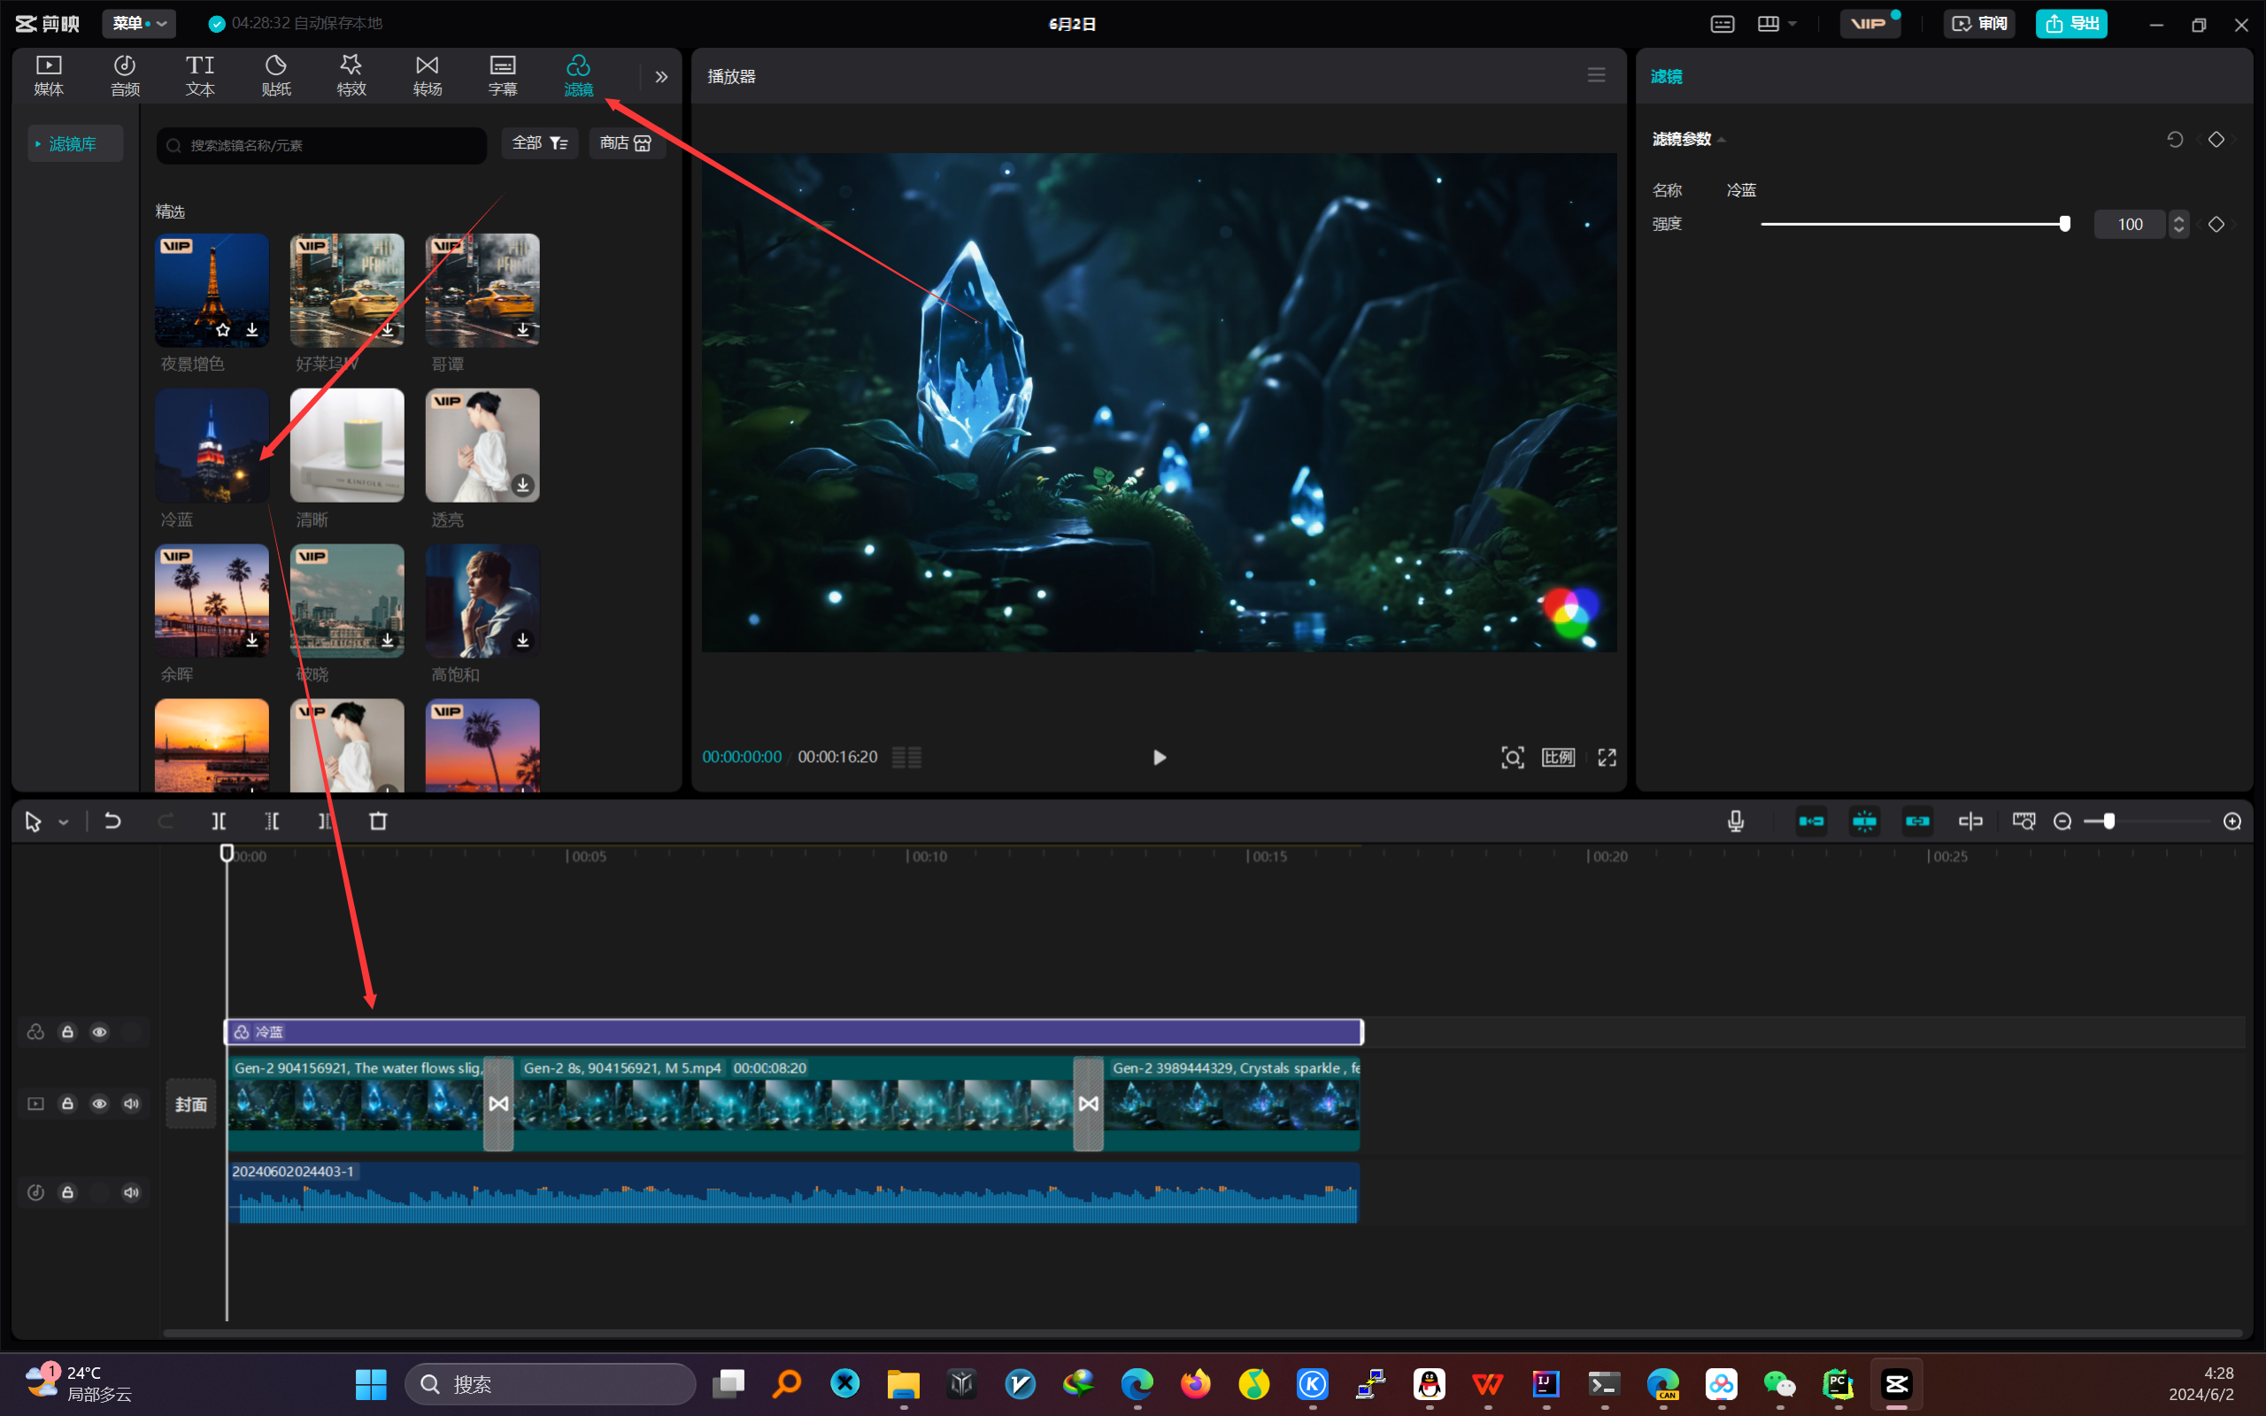Image resolution: width=2266 pixels, height=1416 pixels.
Task: Click the timeline zoom slider handle
Action: click(2108, 821)
